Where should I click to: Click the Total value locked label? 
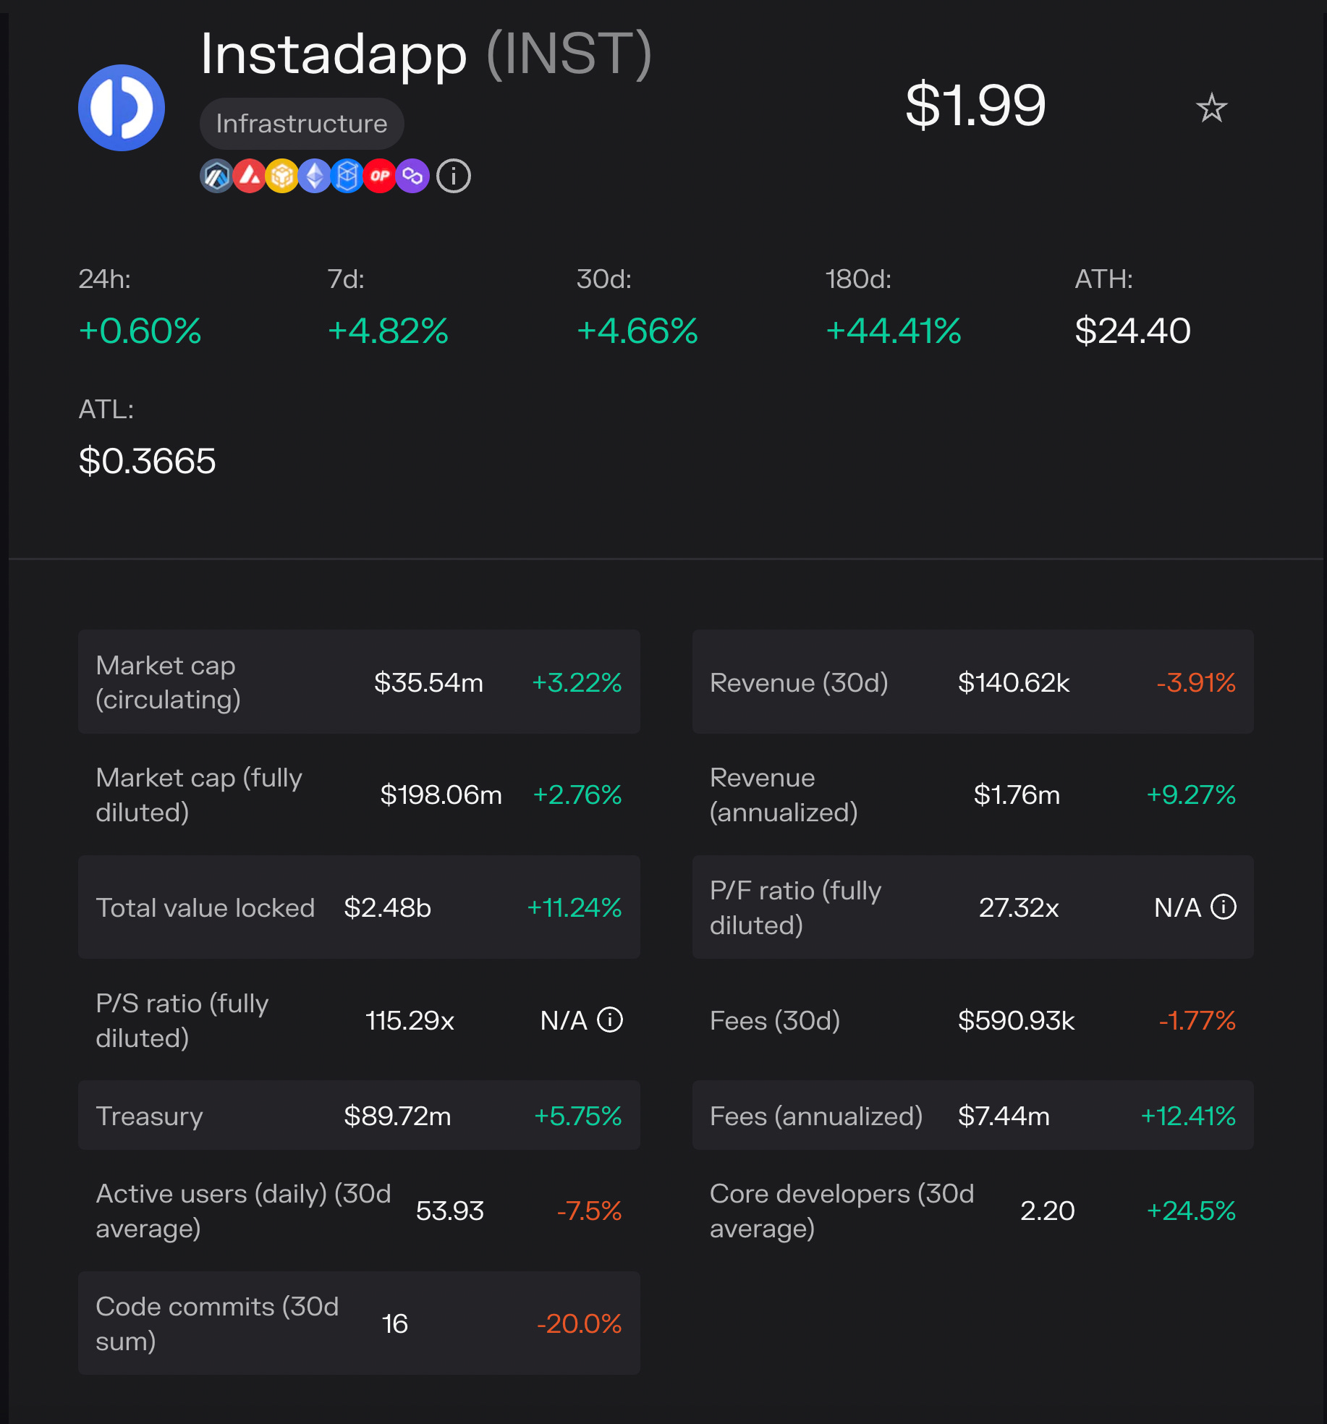[205, 907]
